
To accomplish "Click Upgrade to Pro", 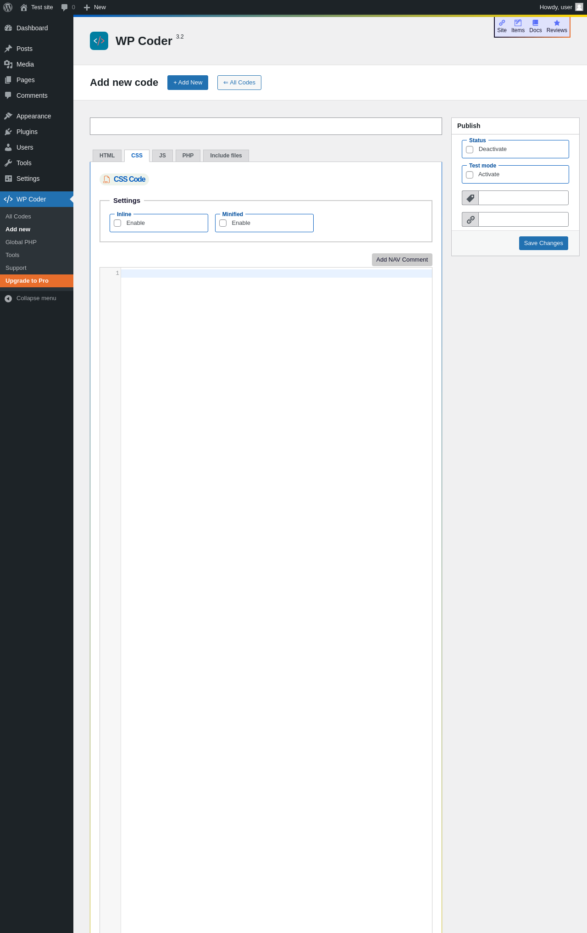I will [37, 281].
